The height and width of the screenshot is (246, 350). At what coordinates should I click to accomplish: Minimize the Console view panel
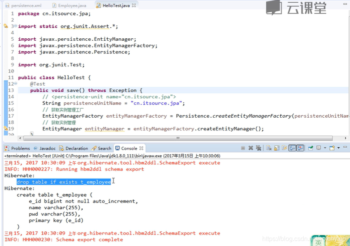345,147
